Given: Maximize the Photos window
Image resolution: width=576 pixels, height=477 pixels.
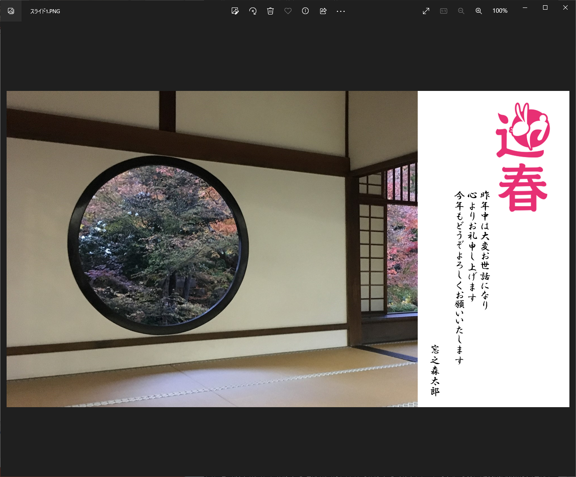Looking at the screenshot, I should [x=545, y=7].
